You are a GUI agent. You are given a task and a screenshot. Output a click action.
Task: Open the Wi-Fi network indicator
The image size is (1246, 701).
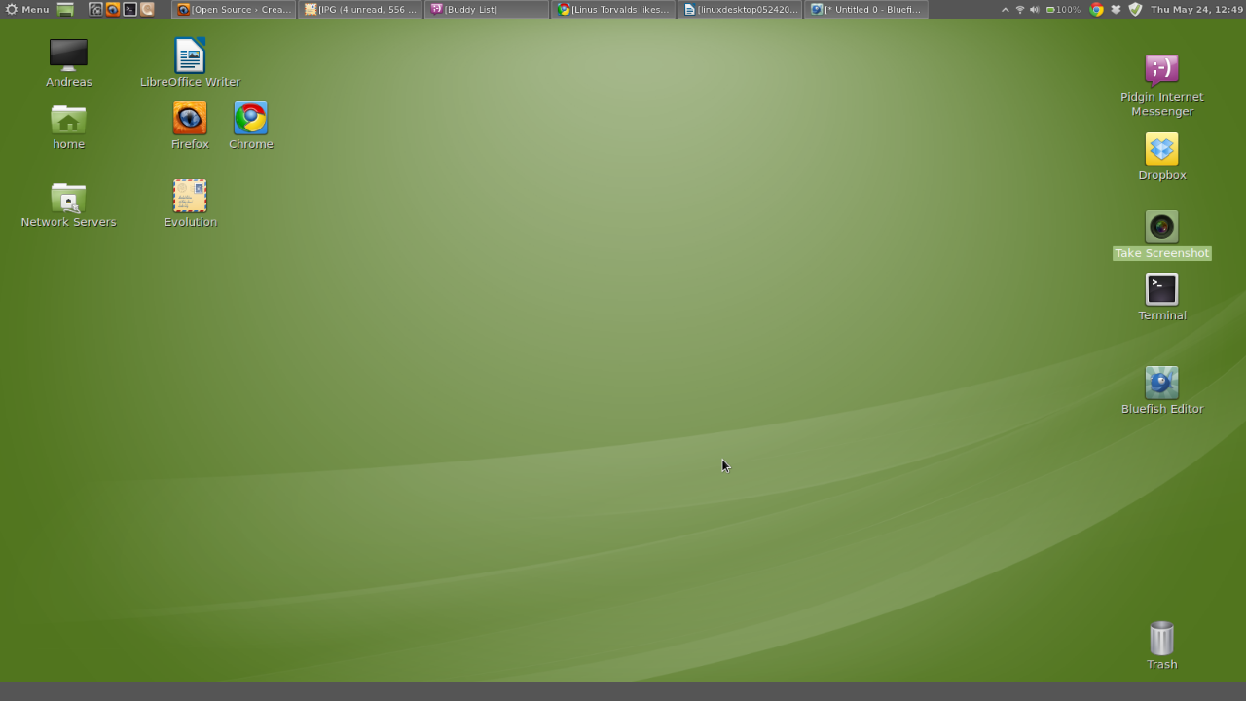[1019, 10]
